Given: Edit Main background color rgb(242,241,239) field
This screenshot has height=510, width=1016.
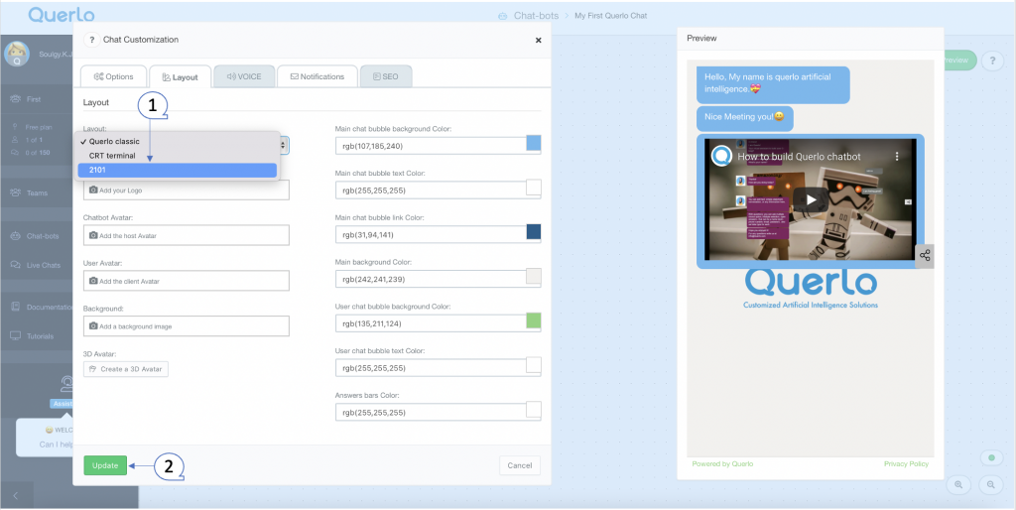Looking at the screenshot, I should 431,279.
